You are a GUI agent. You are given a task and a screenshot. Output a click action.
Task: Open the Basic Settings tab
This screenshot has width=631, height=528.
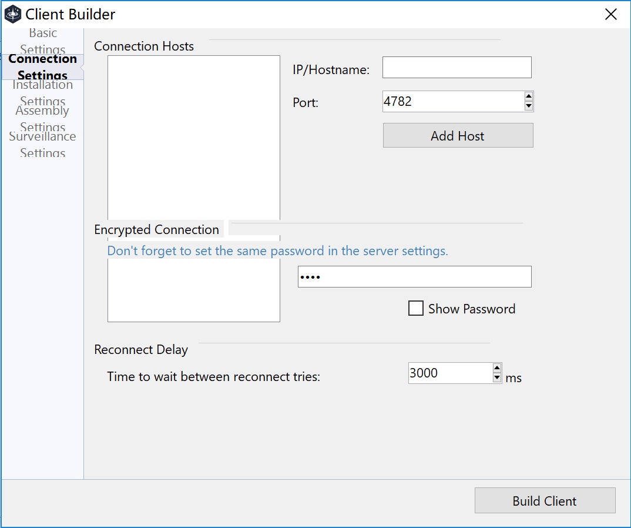coord(42,41)
